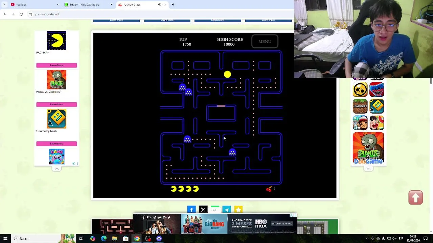
Task: Click the Ad info icon on the left ad
Action: click(73, 164)
